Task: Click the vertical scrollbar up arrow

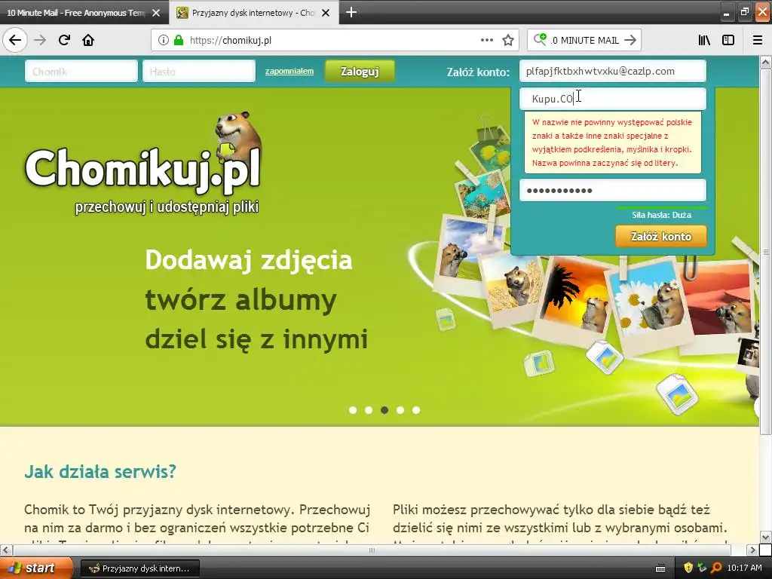Action: [765, 62]
